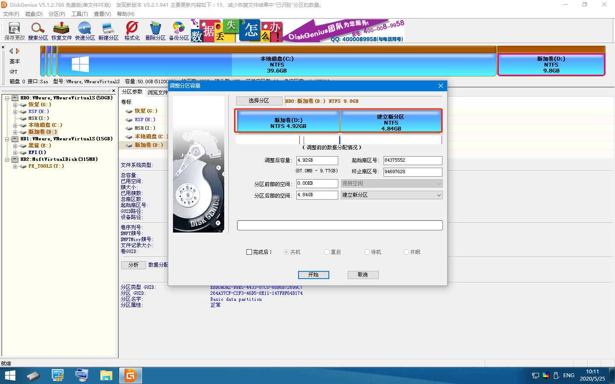The width and height of the screenshot is (615, 384).
Task: Collapse the HD1 VMware 15GB disk node
Action: click(x=7, y=139)
